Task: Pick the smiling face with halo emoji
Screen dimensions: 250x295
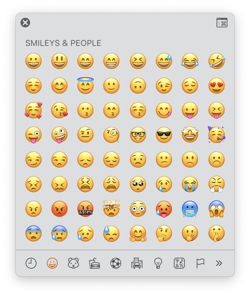Action: point(85,86)
